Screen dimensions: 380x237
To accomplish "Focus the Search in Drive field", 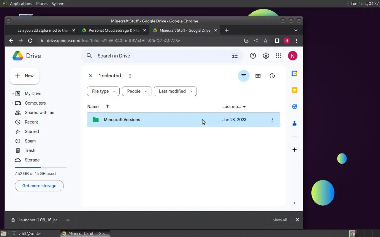I will coord(162,56).
